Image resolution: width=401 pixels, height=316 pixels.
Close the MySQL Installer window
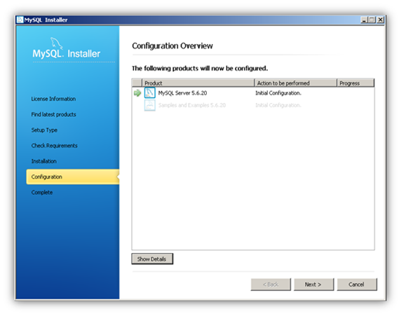tap(381, 20)
